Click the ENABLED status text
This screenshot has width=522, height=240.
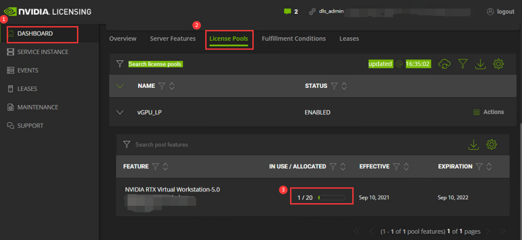318,112
